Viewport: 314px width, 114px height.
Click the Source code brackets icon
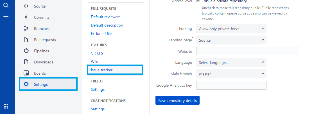[26, 6]
